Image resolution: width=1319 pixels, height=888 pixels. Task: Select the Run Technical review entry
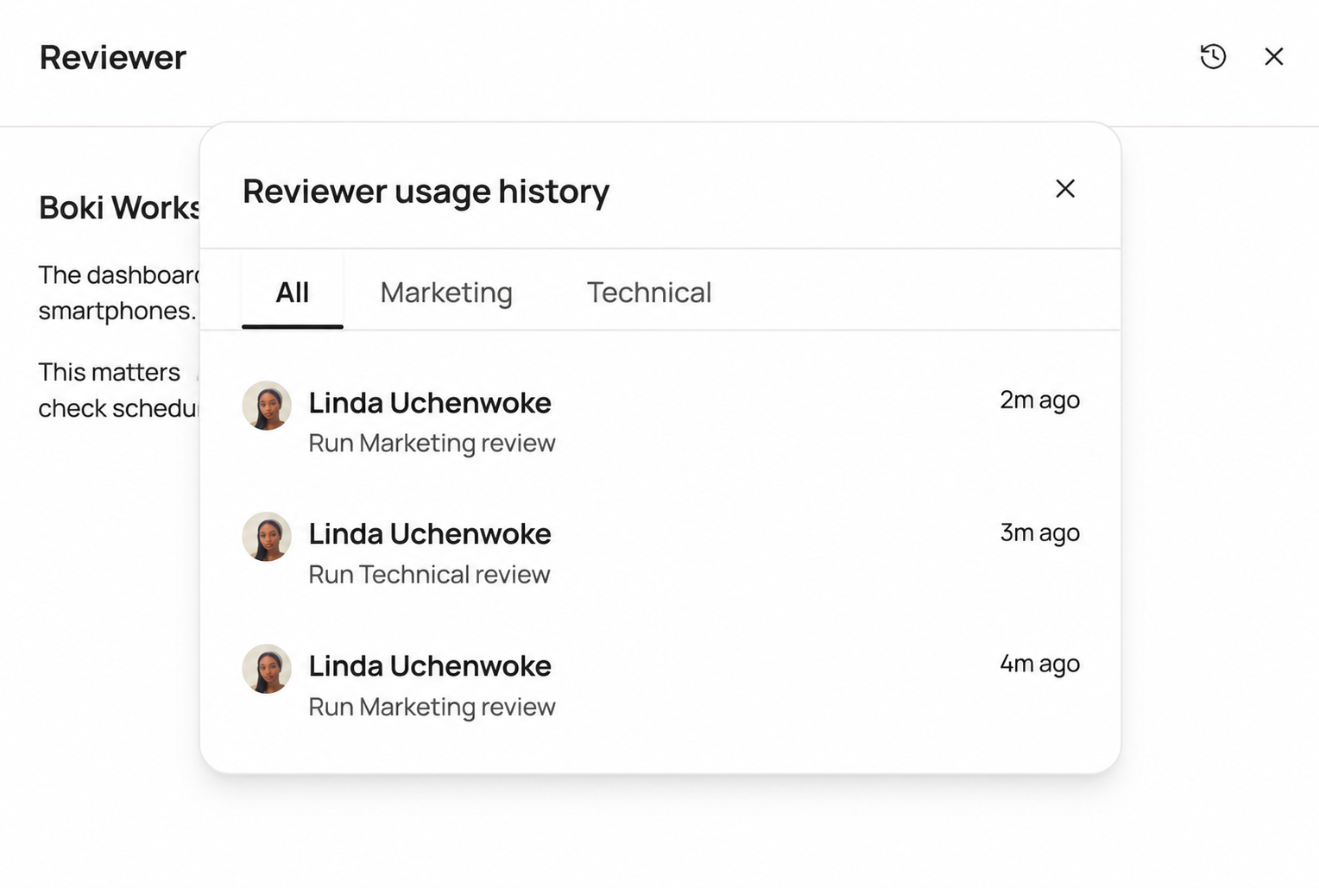[x=429, y=575]
